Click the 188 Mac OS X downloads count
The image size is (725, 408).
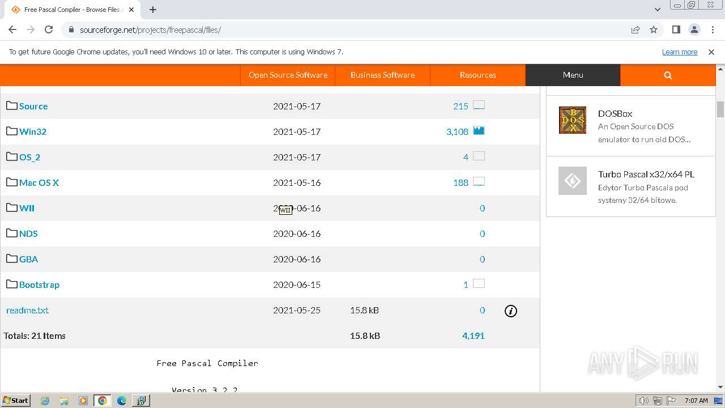point(460,182)
